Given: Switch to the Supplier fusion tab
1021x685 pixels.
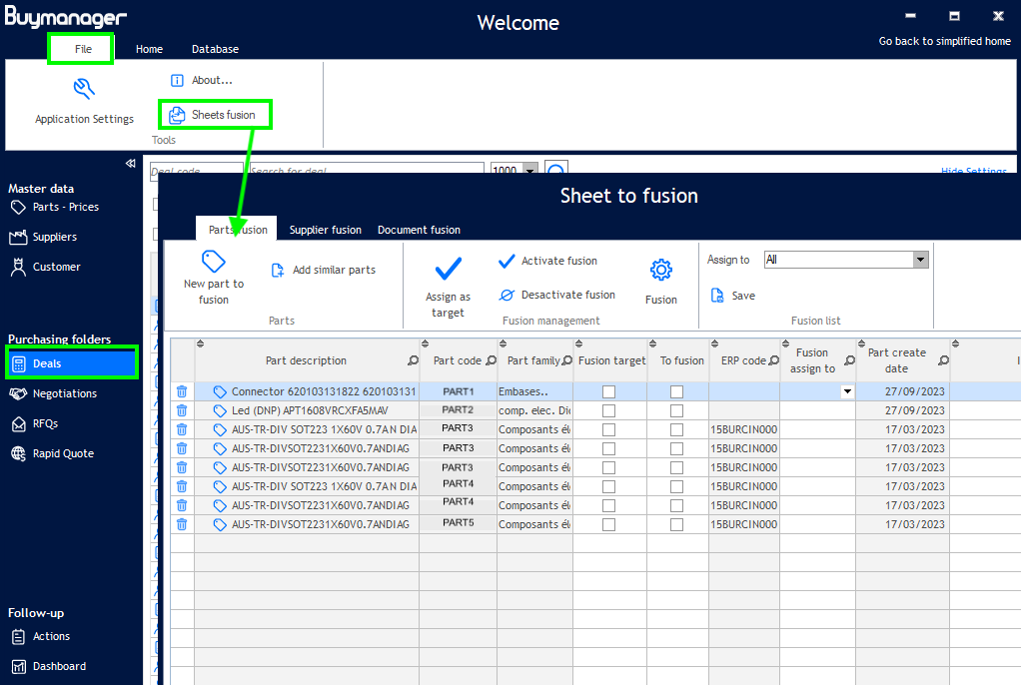Looking at the screenshot, I should pyautogui.click(x=326, y=230).
